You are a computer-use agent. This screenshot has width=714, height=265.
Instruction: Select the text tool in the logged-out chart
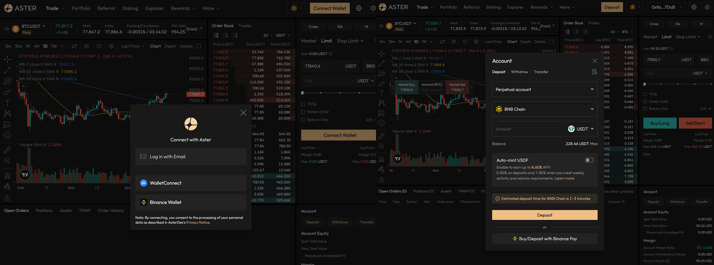click(7, 103)
